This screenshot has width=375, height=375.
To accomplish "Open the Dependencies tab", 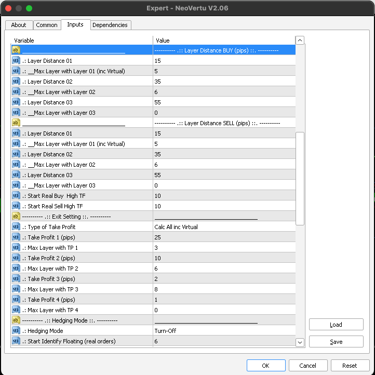I will pos(110,25).
